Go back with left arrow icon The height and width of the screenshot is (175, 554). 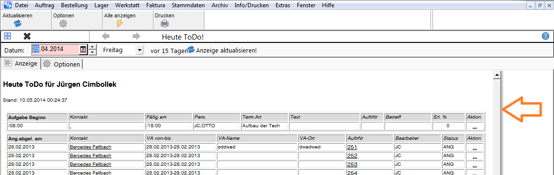click(106, 36)
